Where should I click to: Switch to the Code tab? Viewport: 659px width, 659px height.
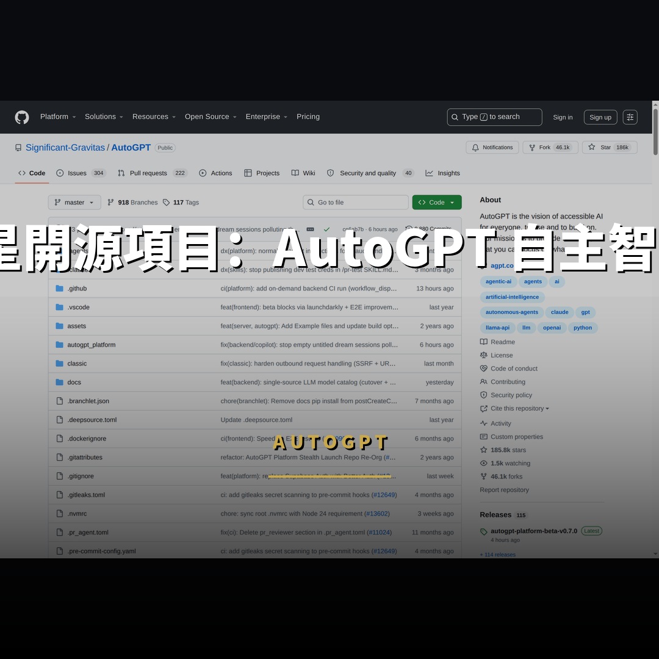32,173
